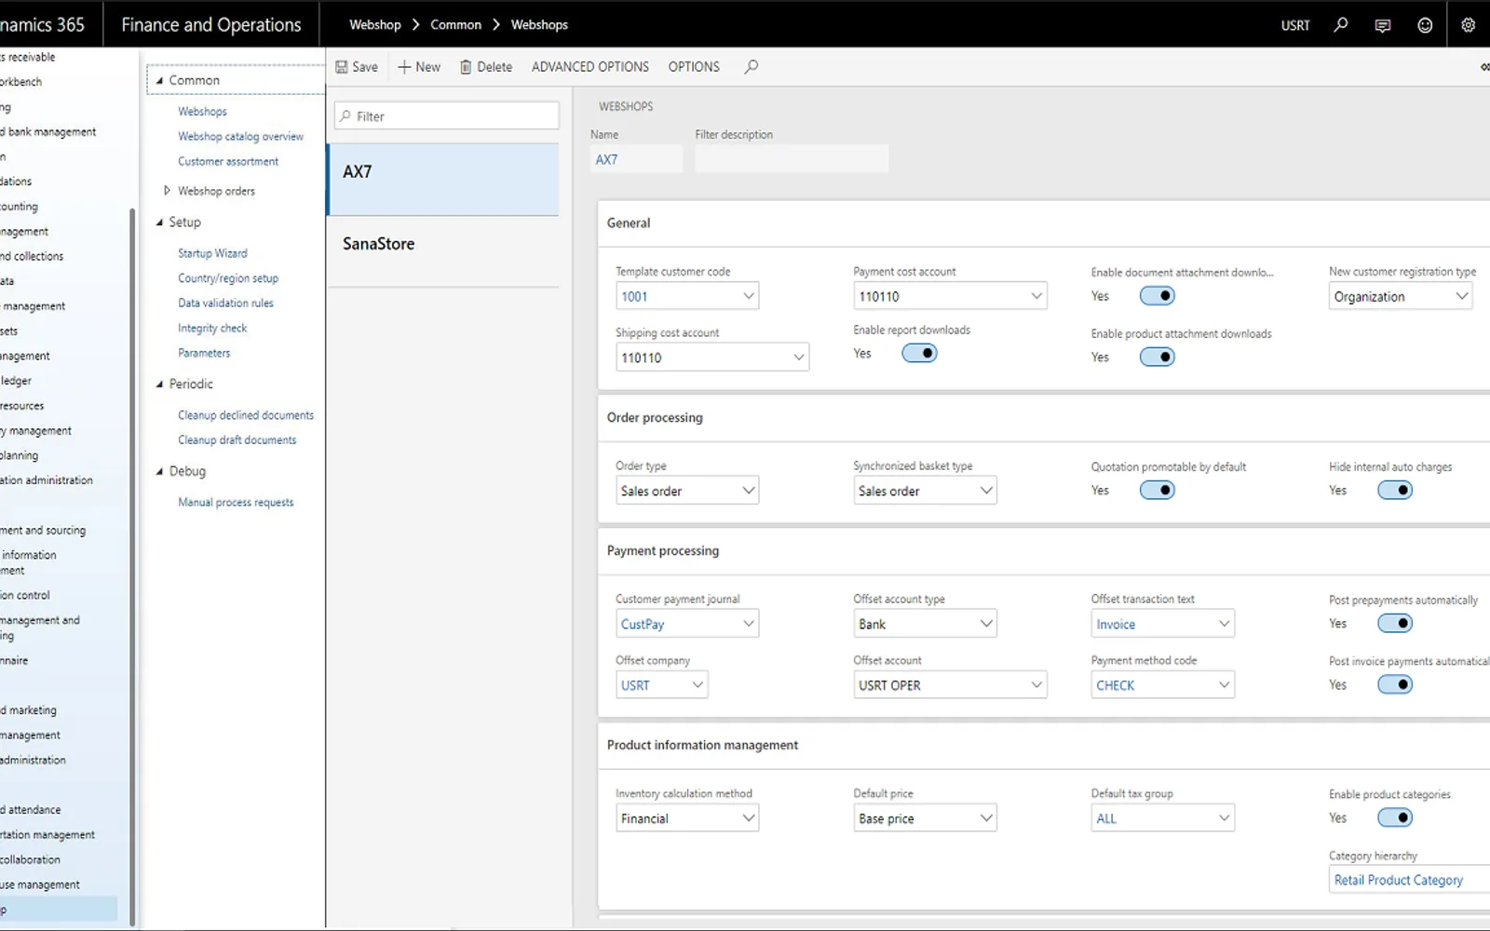Open Cleanup declined documents link
This screenshot has height=931, width=1490.
(x=246, y=415)
